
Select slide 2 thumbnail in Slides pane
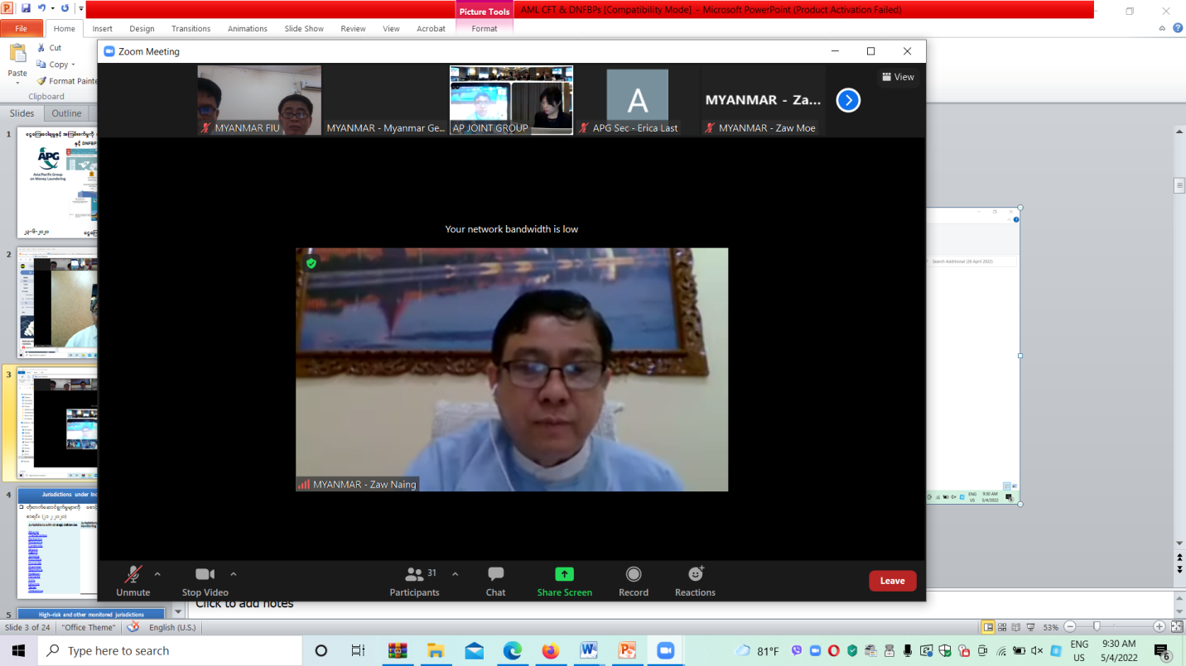pyautogui.click(x=57, y=304)
